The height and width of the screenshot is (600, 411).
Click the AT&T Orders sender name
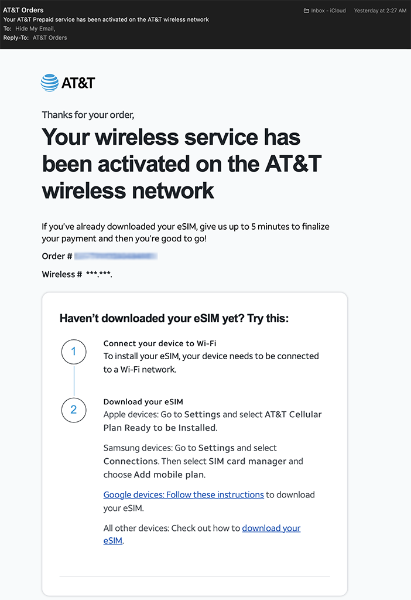pyautogui.click(x=23, y=10)
